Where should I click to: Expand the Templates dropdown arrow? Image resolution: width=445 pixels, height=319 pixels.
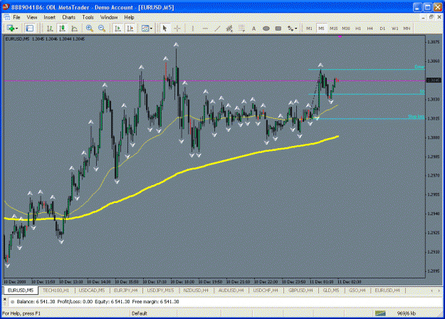tap(151, 28)
